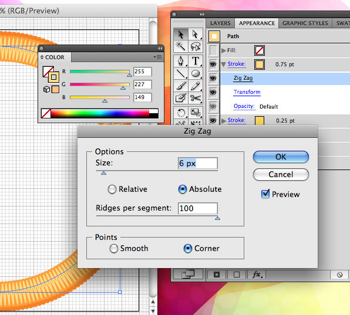Screen dimensions: 350x315
Task: Select the Pencil tool
Action: click(x=196, y=86)
